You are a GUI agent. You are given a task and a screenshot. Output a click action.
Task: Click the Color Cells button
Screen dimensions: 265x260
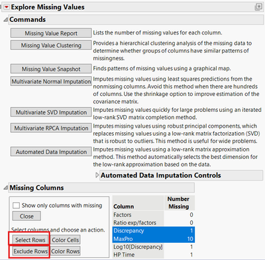click(x=66, y=239)
